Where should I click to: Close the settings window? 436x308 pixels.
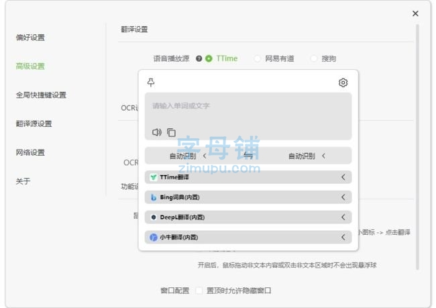coord(415,13)
